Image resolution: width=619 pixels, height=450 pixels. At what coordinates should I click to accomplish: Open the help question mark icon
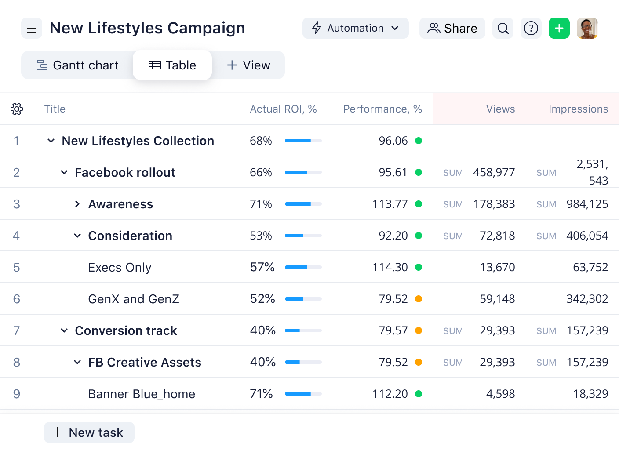pyautogui.click(x=531, y=29)
